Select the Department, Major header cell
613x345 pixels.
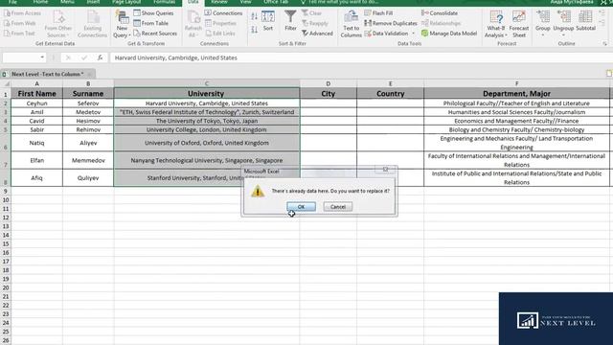[x=516, y=94]
